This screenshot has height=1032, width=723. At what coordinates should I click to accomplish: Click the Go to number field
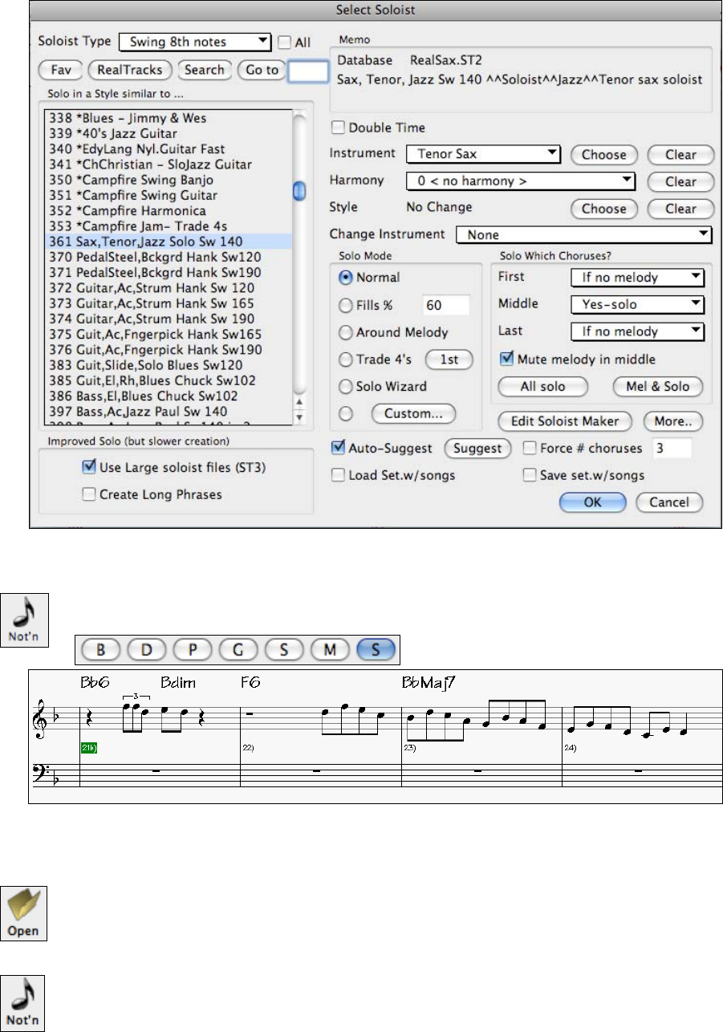pyautogui.click(x=308, y=71)
